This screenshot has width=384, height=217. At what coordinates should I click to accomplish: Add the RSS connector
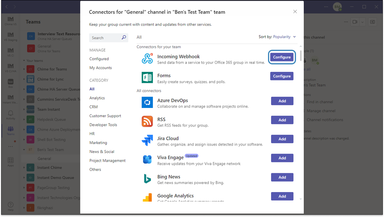pos(282,120)
